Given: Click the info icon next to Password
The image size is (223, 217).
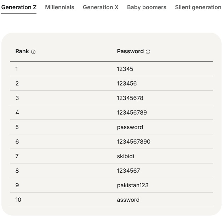Looking at the screenshot, I should pos(148,52).
